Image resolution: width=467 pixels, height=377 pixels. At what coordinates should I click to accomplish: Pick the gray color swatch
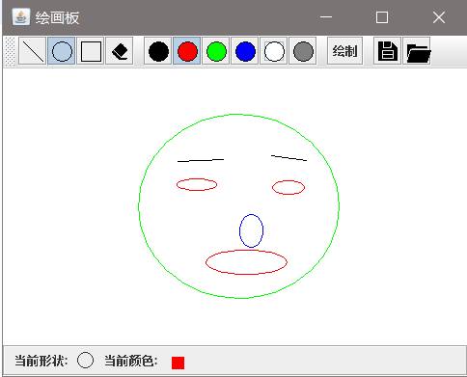click(x=303, y=51)
